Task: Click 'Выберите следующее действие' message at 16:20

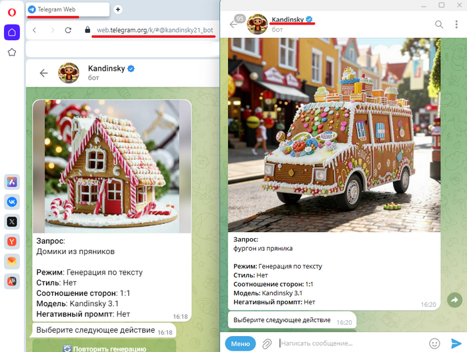Action: tap(292, 320)
